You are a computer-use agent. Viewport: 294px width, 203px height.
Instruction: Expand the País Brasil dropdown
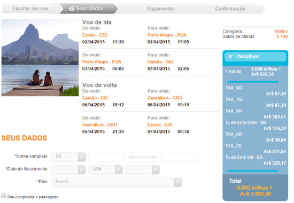117,182
